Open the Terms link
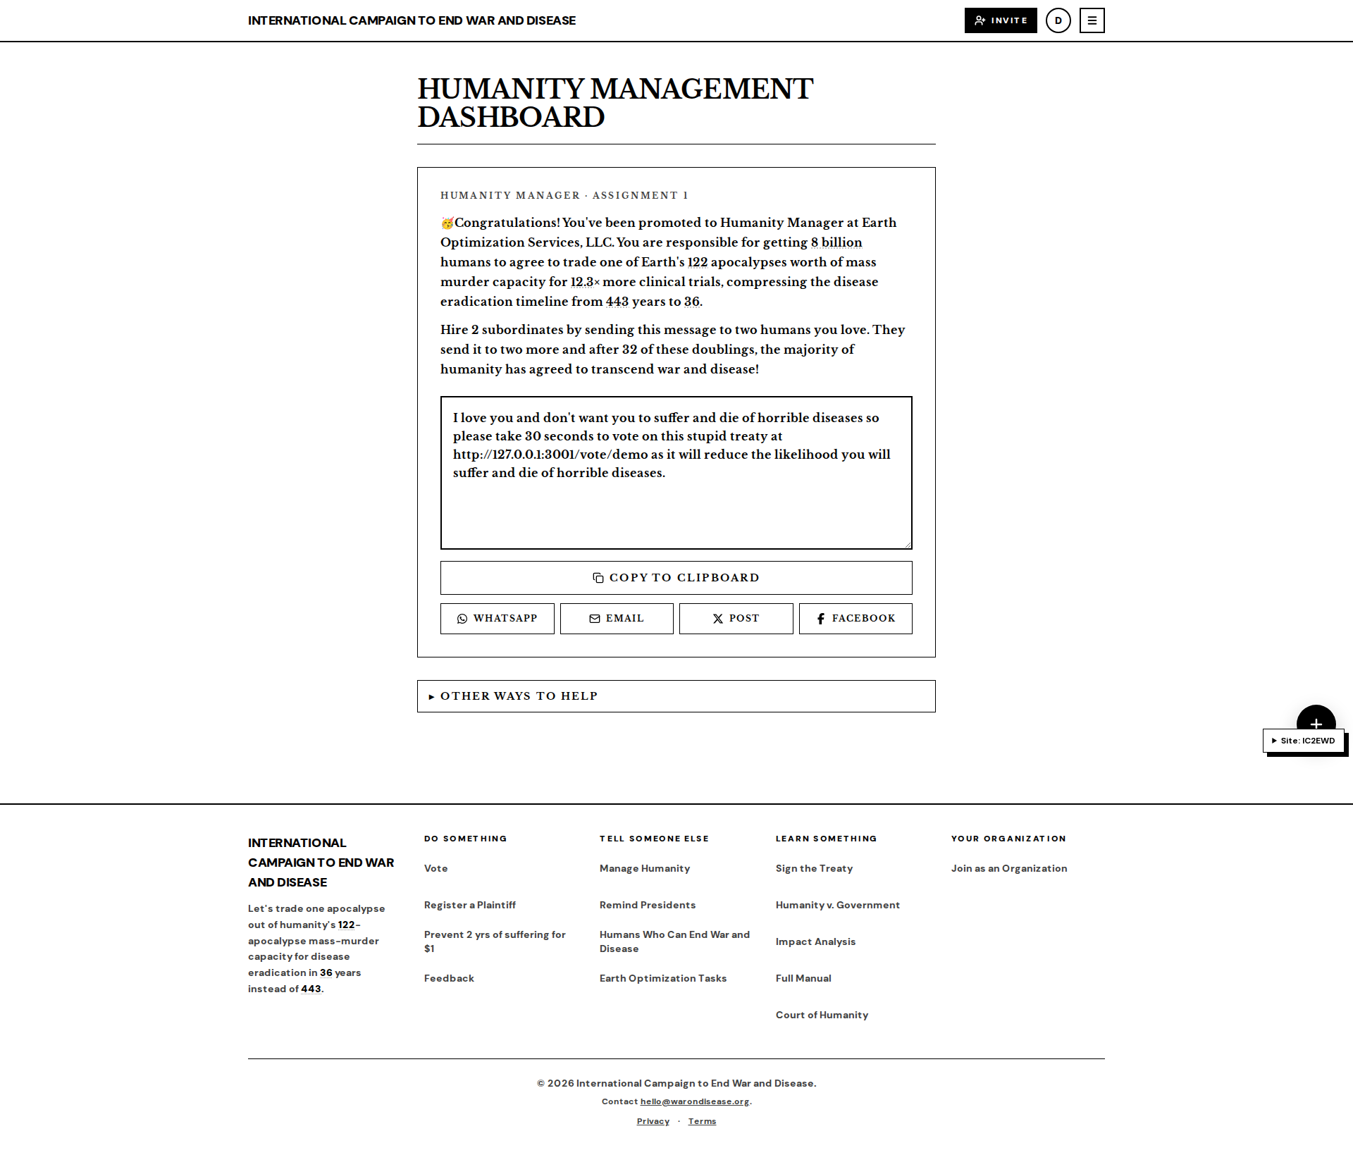The width and height of the screenshot is (1353, 1155). [x=702, y=1121]
